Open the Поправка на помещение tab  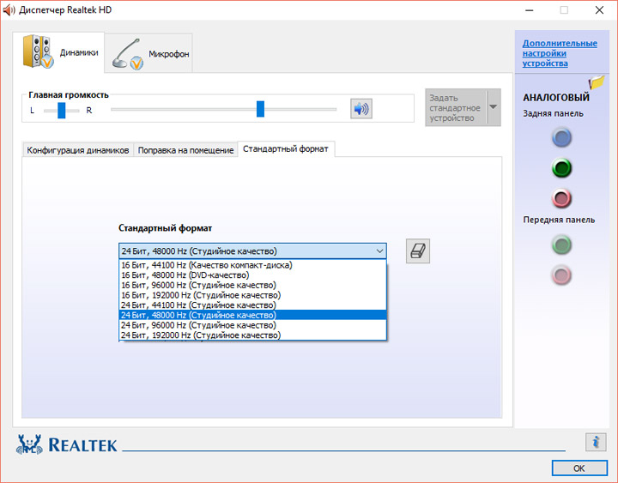185,150
